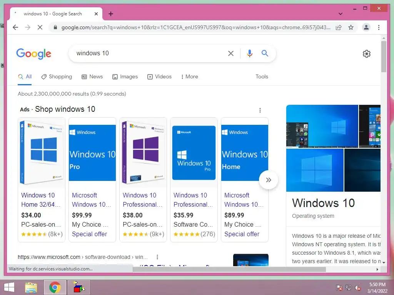Open the Chrome profile menu
This screenshot has height=295, width=394.
click(366, 27)
